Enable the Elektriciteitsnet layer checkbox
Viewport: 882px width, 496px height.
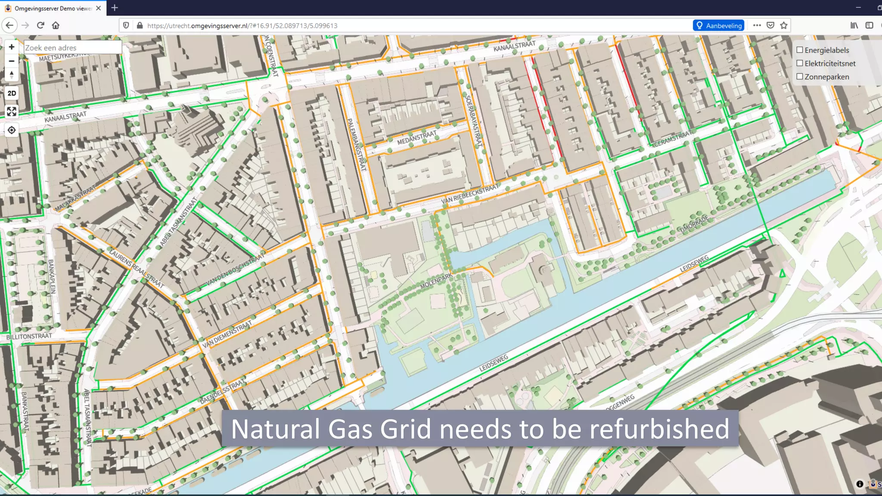point(800,63)
